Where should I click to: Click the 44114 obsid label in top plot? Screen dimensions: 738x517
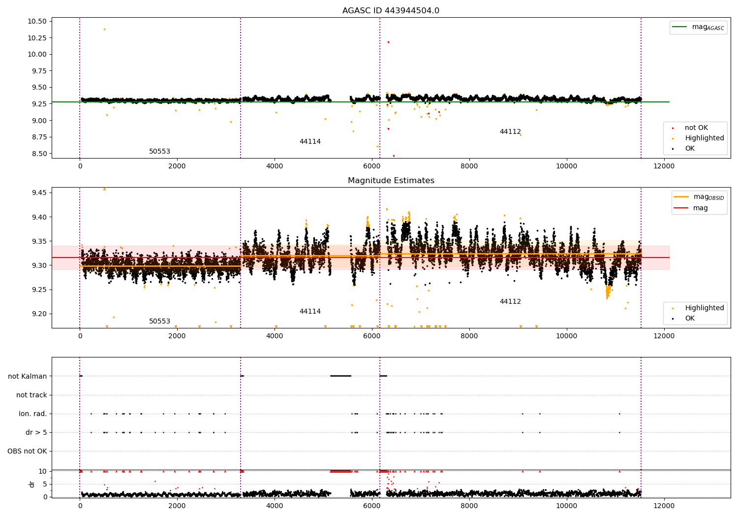tap(310, 142)
